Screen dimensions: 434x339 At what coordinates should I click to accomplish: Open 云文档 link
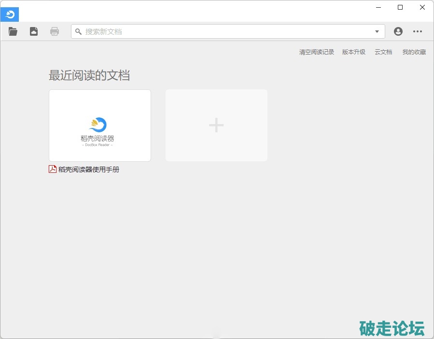[383, 52]
